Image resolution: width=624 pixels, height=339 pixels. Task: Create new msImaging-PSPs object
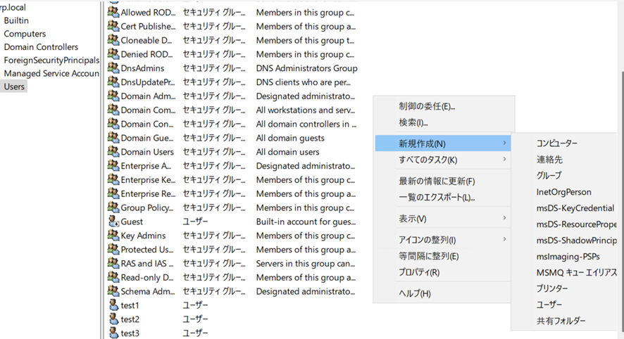click(x=568, y=256)
